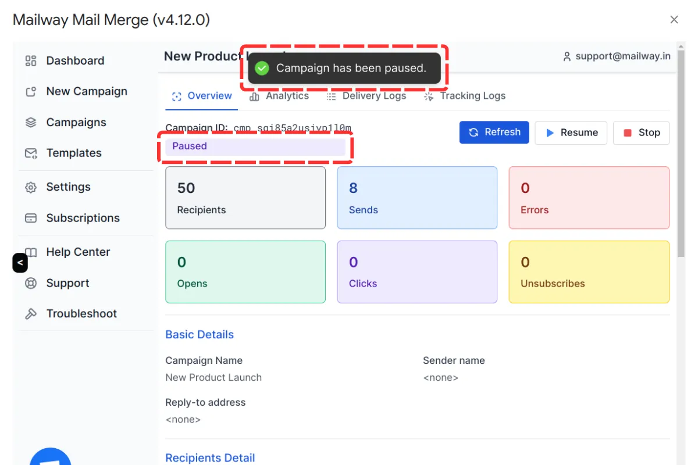Select the Tracking Logs tab
698x465 pixels.
(x=465, y=96)
